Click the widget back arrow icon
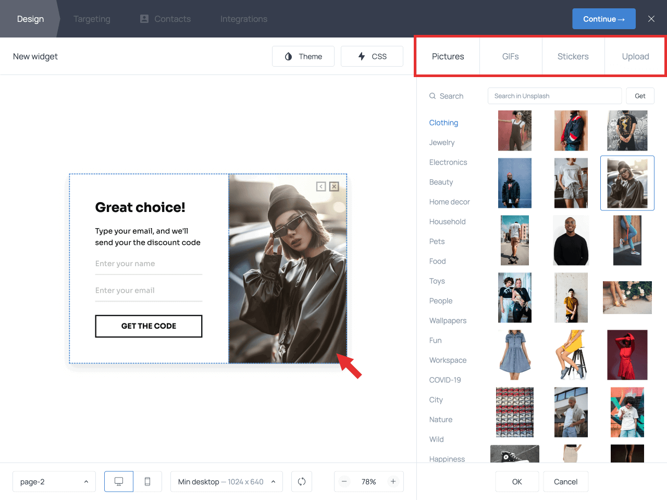 [x=321, y=186]
